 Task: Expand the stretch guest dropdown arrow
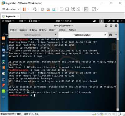pos(98,9)
